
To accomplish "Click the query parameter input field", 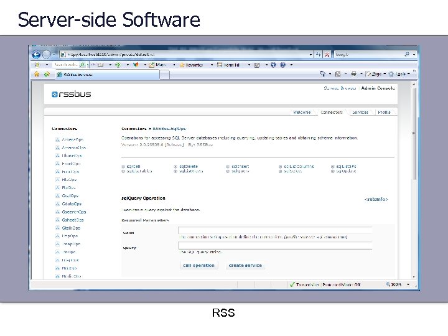I will (276, 245).
